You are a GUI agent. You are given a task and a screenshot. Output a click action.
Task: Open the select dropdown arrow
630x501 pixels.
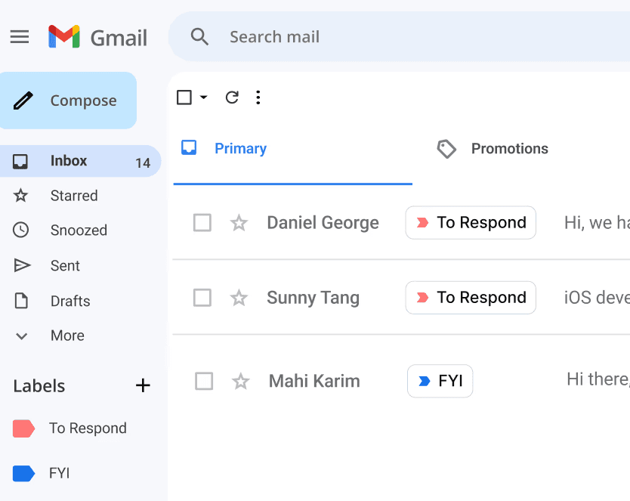point(204,97)
